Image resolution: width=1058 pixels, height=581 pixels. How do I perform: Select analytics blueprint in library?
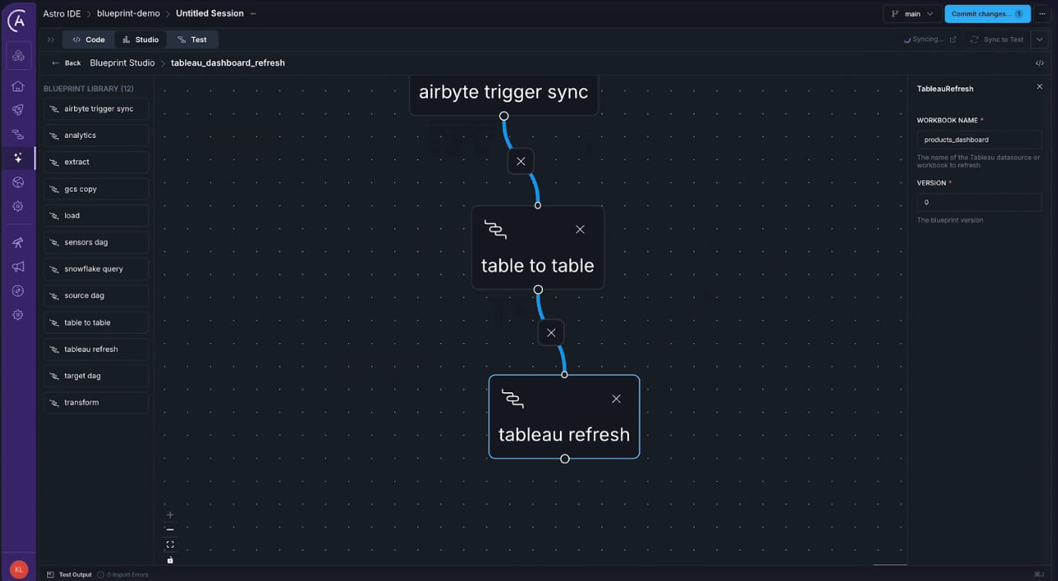pos(96,135)
